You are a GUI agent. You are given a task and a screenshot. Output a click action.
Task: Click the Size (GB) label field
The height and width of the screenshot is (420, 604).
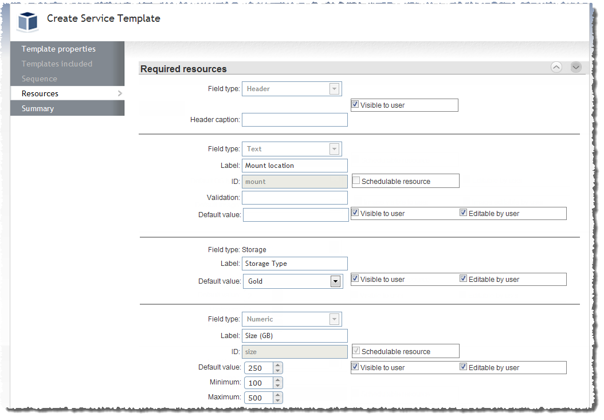[295, 336]
